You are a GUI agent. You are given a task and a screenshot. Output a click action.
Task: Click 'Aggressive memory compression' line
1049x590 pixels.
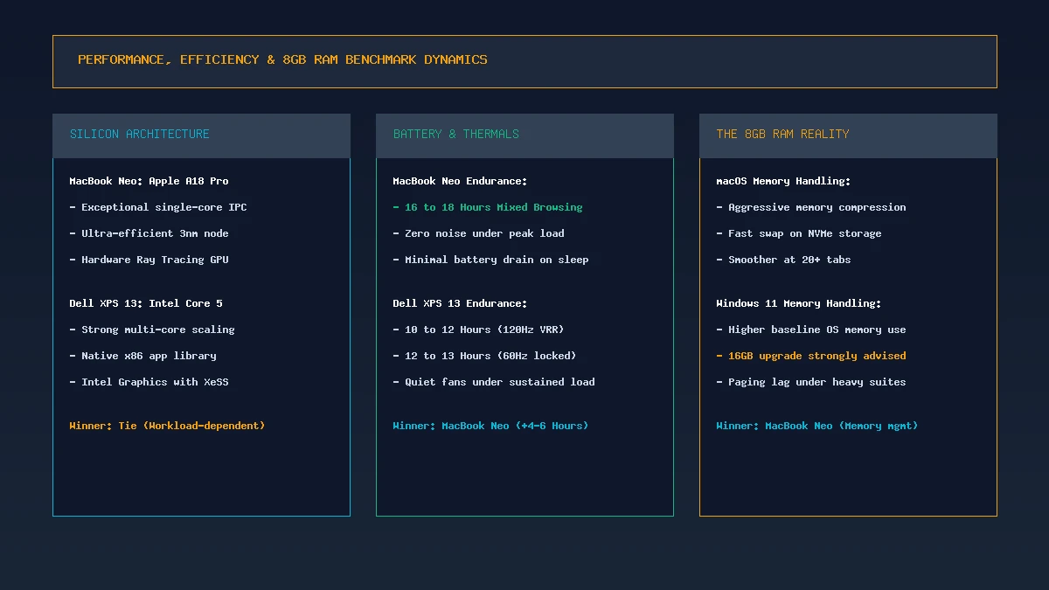(x=810, y=207)
